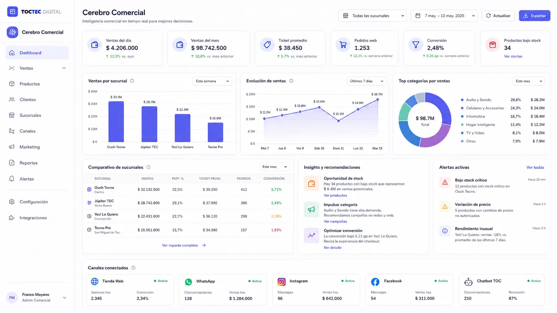Open the Esta semana period dropdown
557x313 pixels.
212,81
